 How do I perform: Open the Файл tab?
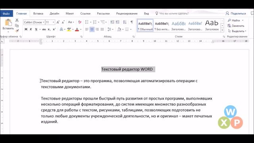click(x=6, y=14)
